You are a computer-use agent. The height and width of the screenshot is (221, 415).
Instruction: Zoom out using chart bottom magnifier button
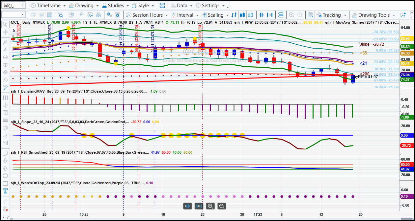click(x=222, y=206)
